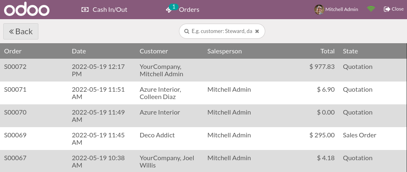Open the Cash In/Out menu
Image resolution: width=407 pixels, height=172 pixels.
click(110, 9)
